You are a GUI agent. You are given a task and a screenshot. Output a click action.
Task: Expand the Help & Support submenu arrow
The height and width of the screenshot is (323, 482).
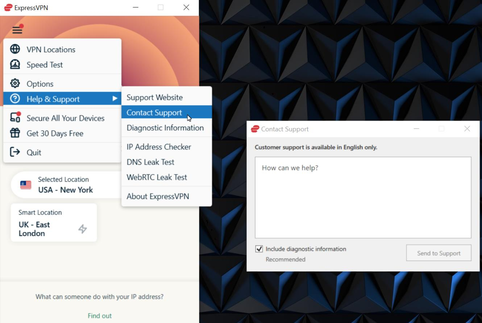[x=115, y=98]
